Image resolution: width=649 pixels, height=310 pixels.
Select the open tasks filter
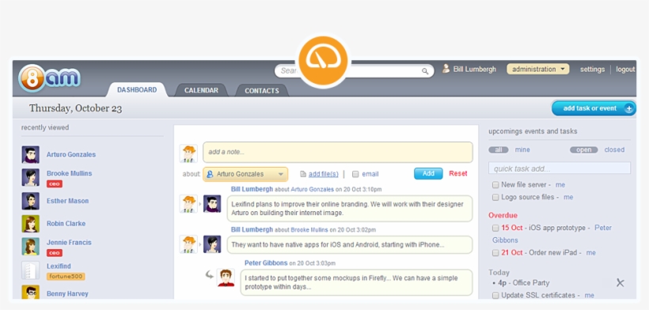tap(583, 149)
